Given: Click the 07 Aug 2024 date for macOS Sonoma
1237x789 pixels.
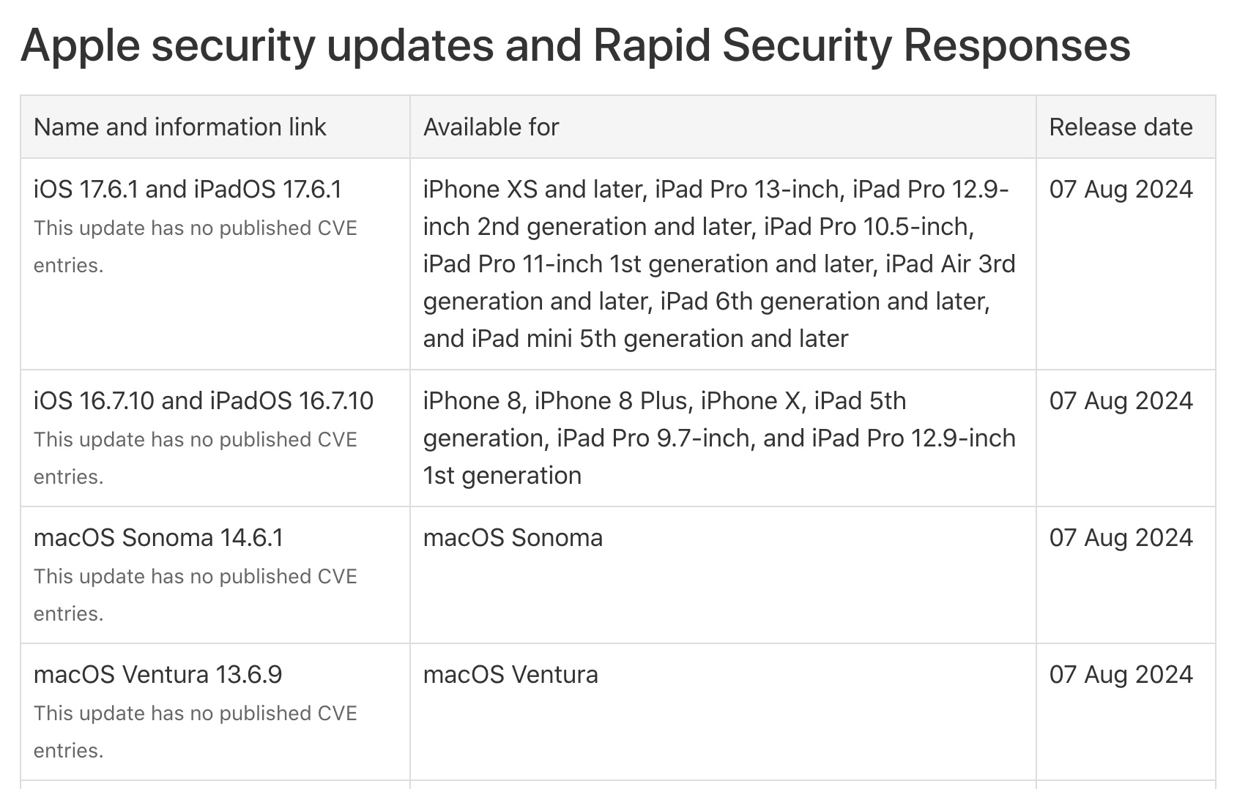Looking at the screenshot, I should pyautogui.click(x=1121, y=538).
